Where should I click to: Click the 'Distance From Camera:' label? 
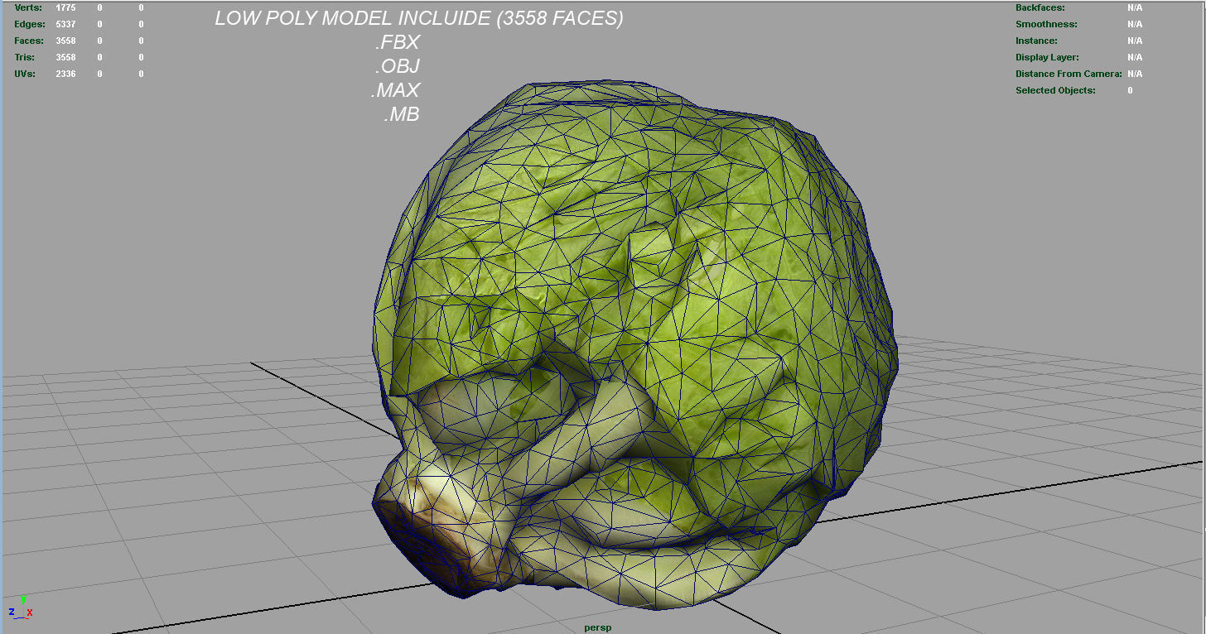click(x=1069, y=74)
